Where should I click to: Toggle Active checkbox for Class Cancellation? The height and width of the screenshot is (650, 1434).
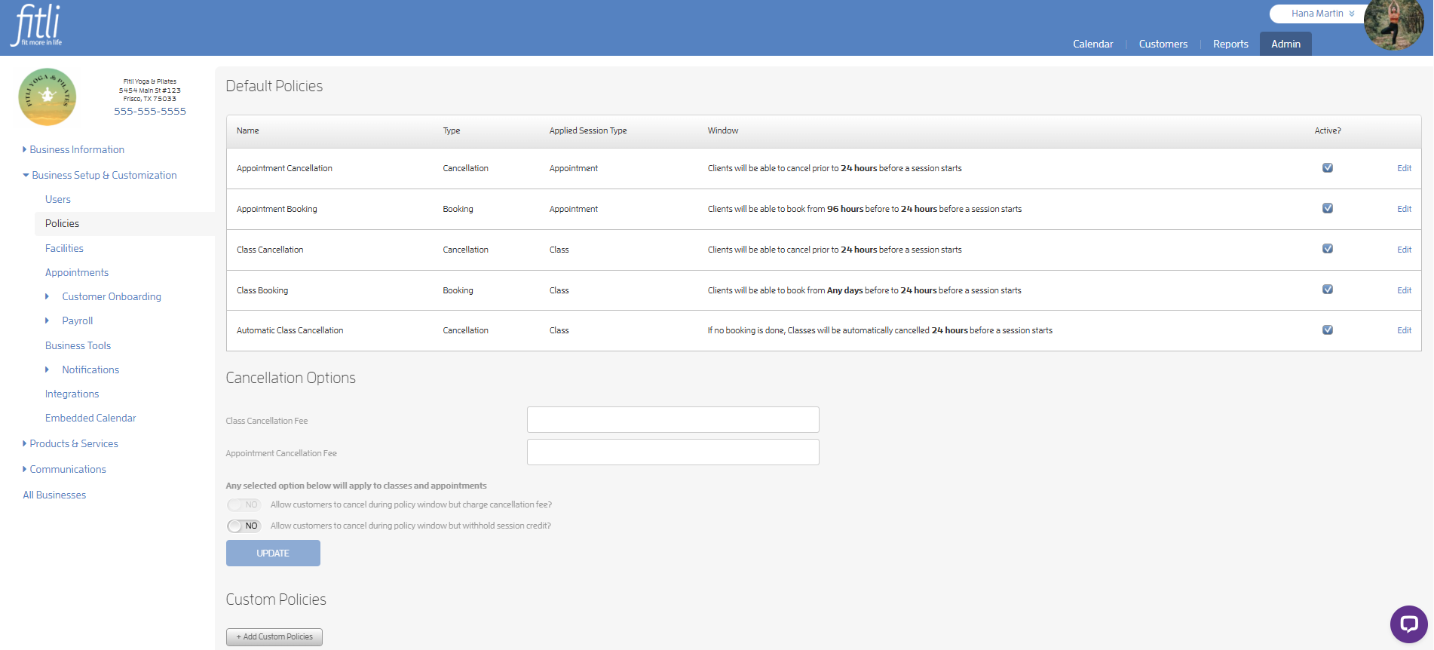(x=1328, y=249)
